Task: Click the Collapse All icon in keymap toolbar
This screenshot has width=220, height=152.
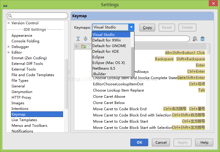Action: pyautogui.click(x=85, y=39)
